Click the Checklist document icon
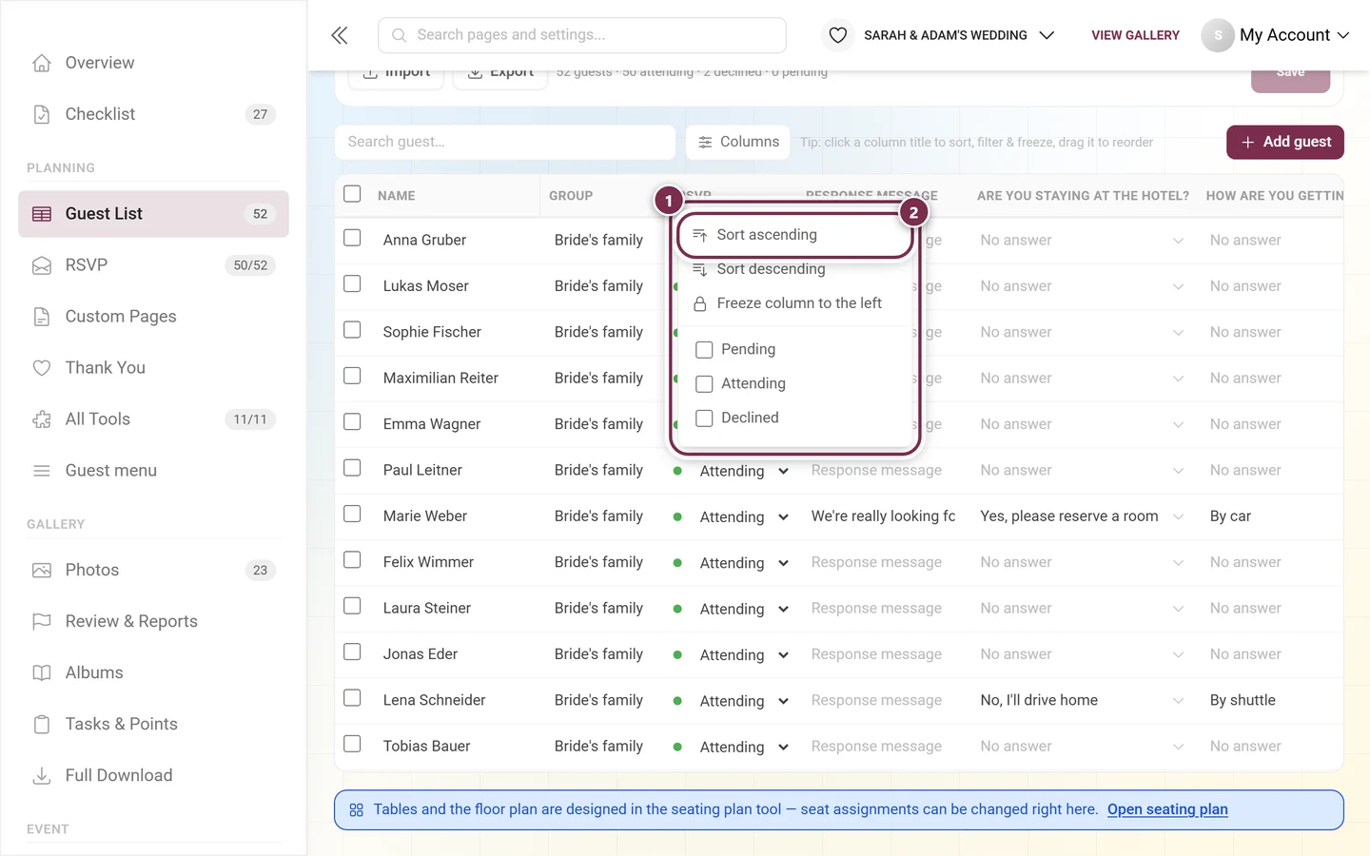The image size is (1370, 856). click(42, 114)
